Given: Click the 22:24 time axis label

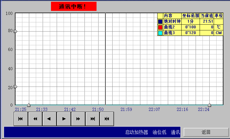Looking at the screenshot, I should coord(204,109).
